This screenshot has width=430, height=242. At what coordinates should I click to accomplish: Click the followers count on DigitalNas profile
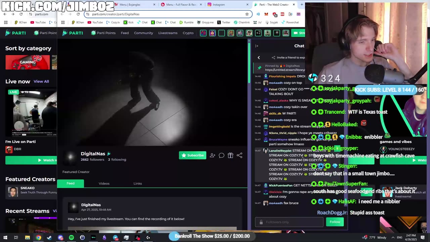[92, 160]
